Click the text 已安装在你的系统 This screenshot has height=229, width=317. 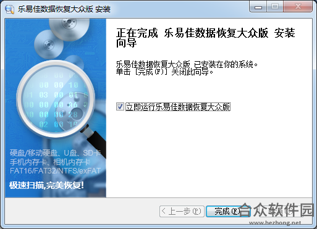226,65
